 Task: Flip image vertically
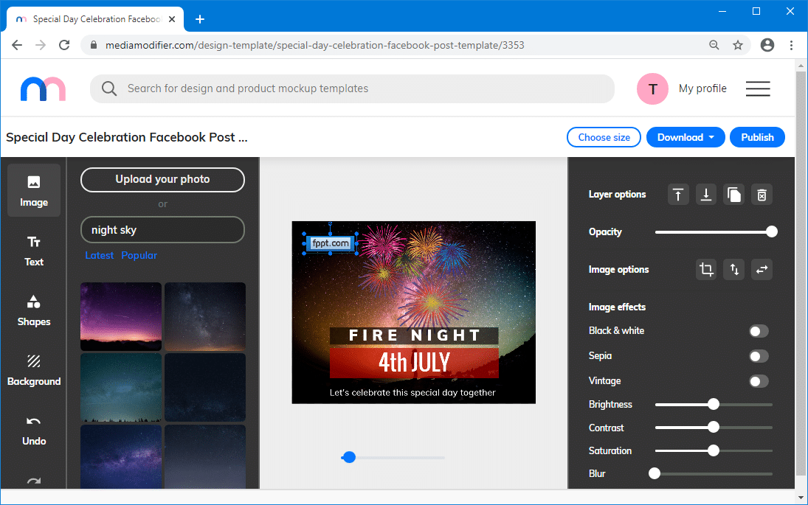[x=734, y=270]
